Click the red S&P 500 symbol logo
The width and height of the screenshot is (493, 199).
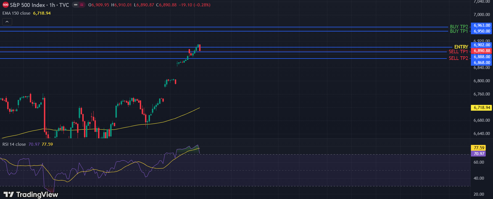(6, 5)
